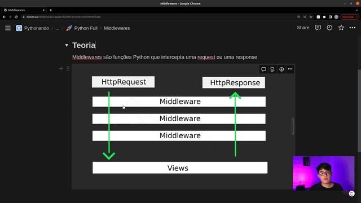This screenshot has width=361, height=203.
Task: Open the first white extension icon
Action: tap(318, 17)
